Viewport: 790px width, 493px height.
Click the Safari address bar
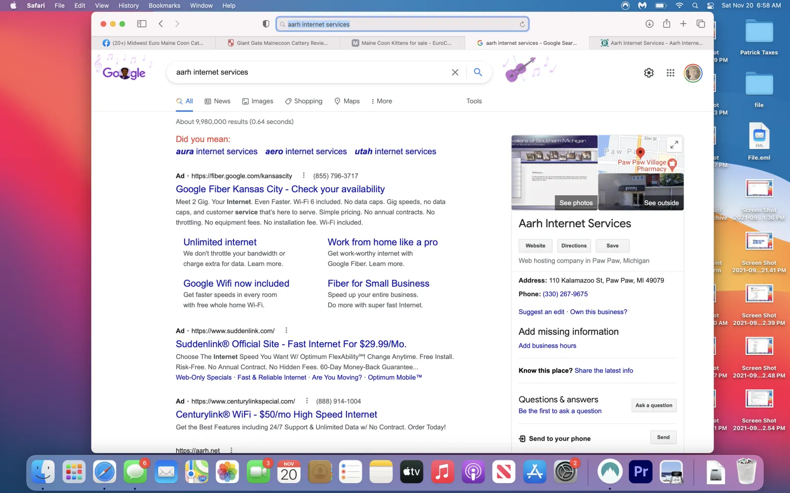click(x=402, y=24)
